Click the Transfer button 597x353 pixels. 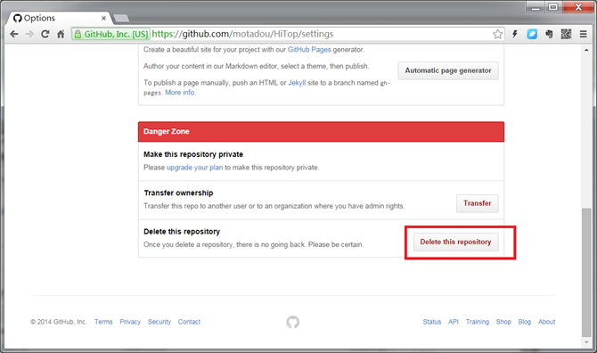478,203
